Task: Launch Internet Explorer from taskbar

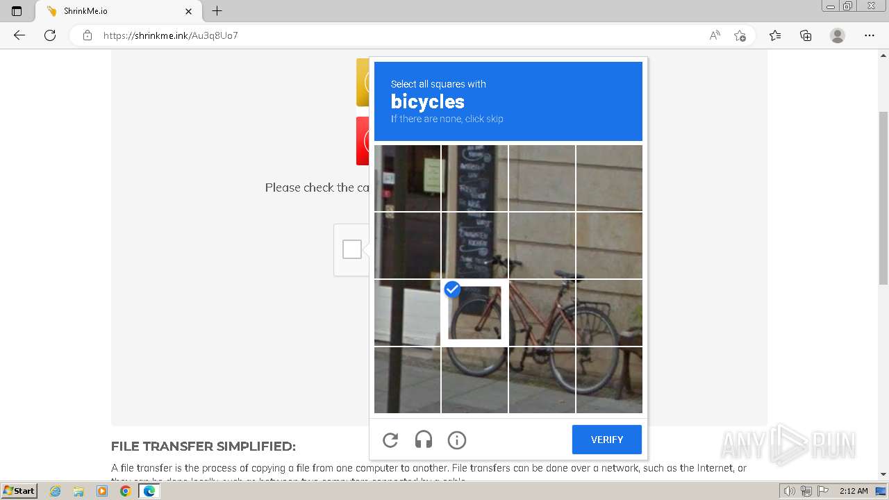Action: 56,491
